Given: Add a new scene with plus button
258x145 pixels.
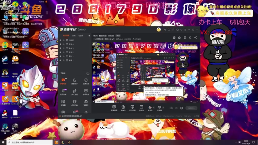Looking at the screenshot, I should coord(89,35).
